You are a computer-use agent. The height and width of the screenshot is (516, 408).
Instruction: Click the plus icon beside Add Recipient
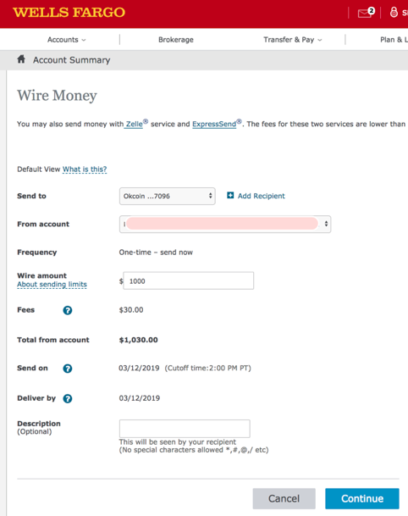(x=230, y=196)
